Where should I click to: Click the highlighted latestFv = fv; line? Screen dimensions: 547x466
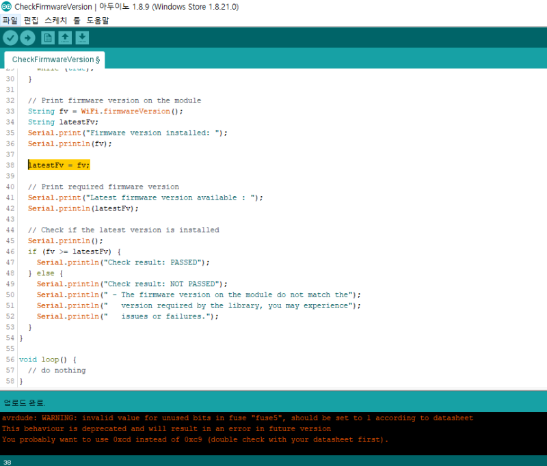tap(59, 165)
